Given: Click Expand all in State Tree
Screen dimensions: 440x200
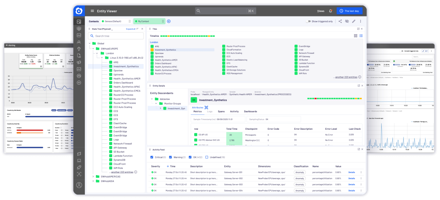Looking at the screenshot, I should pos(131,29).
